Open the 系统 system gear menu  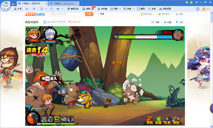tap(176, 120)
